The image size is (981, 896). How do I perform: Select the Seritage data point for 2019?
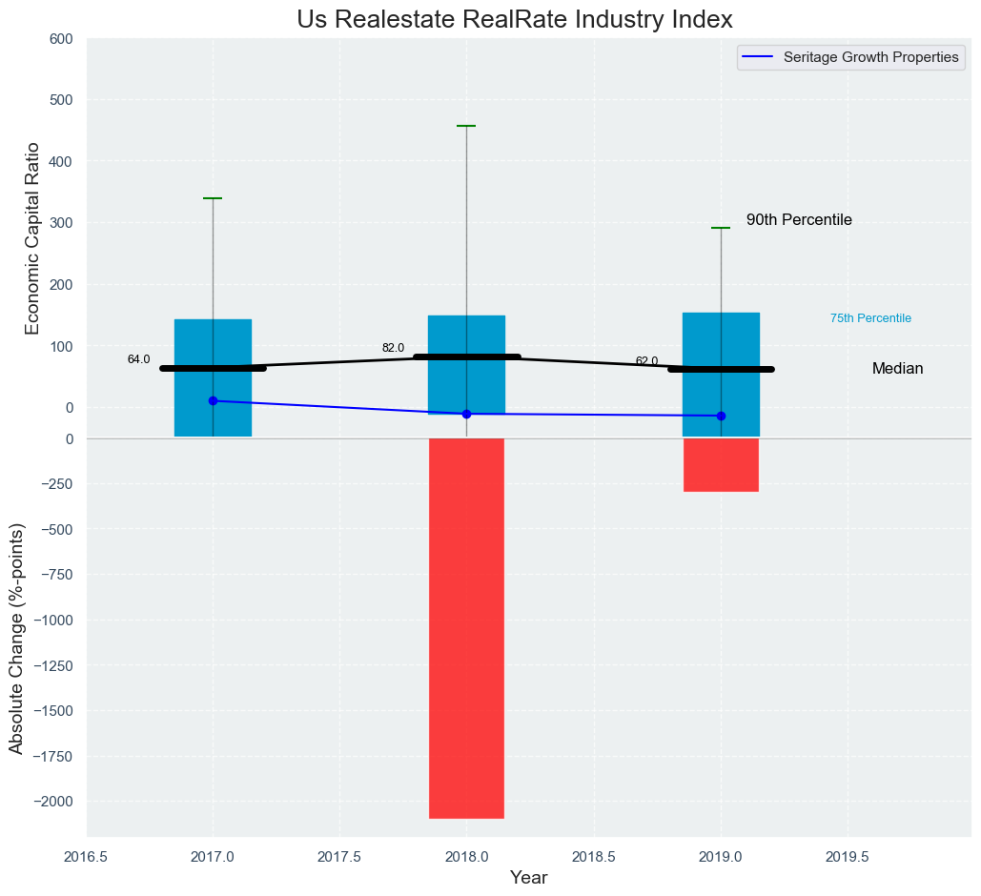coord(721,416)
